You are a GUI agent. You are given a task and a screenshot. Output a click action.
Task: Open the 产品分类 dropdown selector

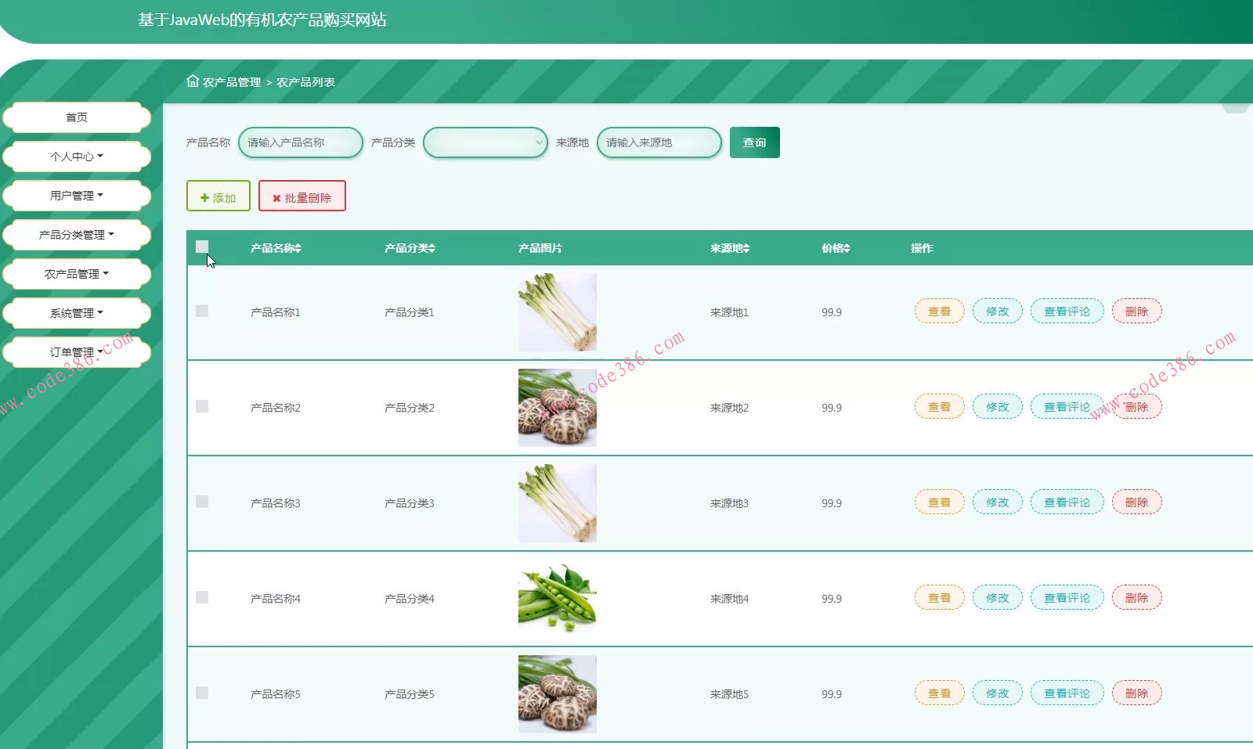(486, 142)
